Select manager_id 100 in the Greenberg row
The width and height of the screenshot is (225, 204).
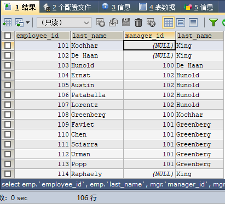(149, 115)
